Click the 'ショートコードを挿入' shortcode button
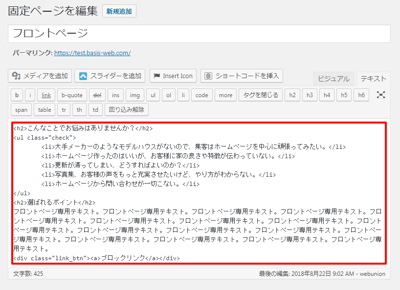Viewport: 400px width, 290px height. [242, 76]
